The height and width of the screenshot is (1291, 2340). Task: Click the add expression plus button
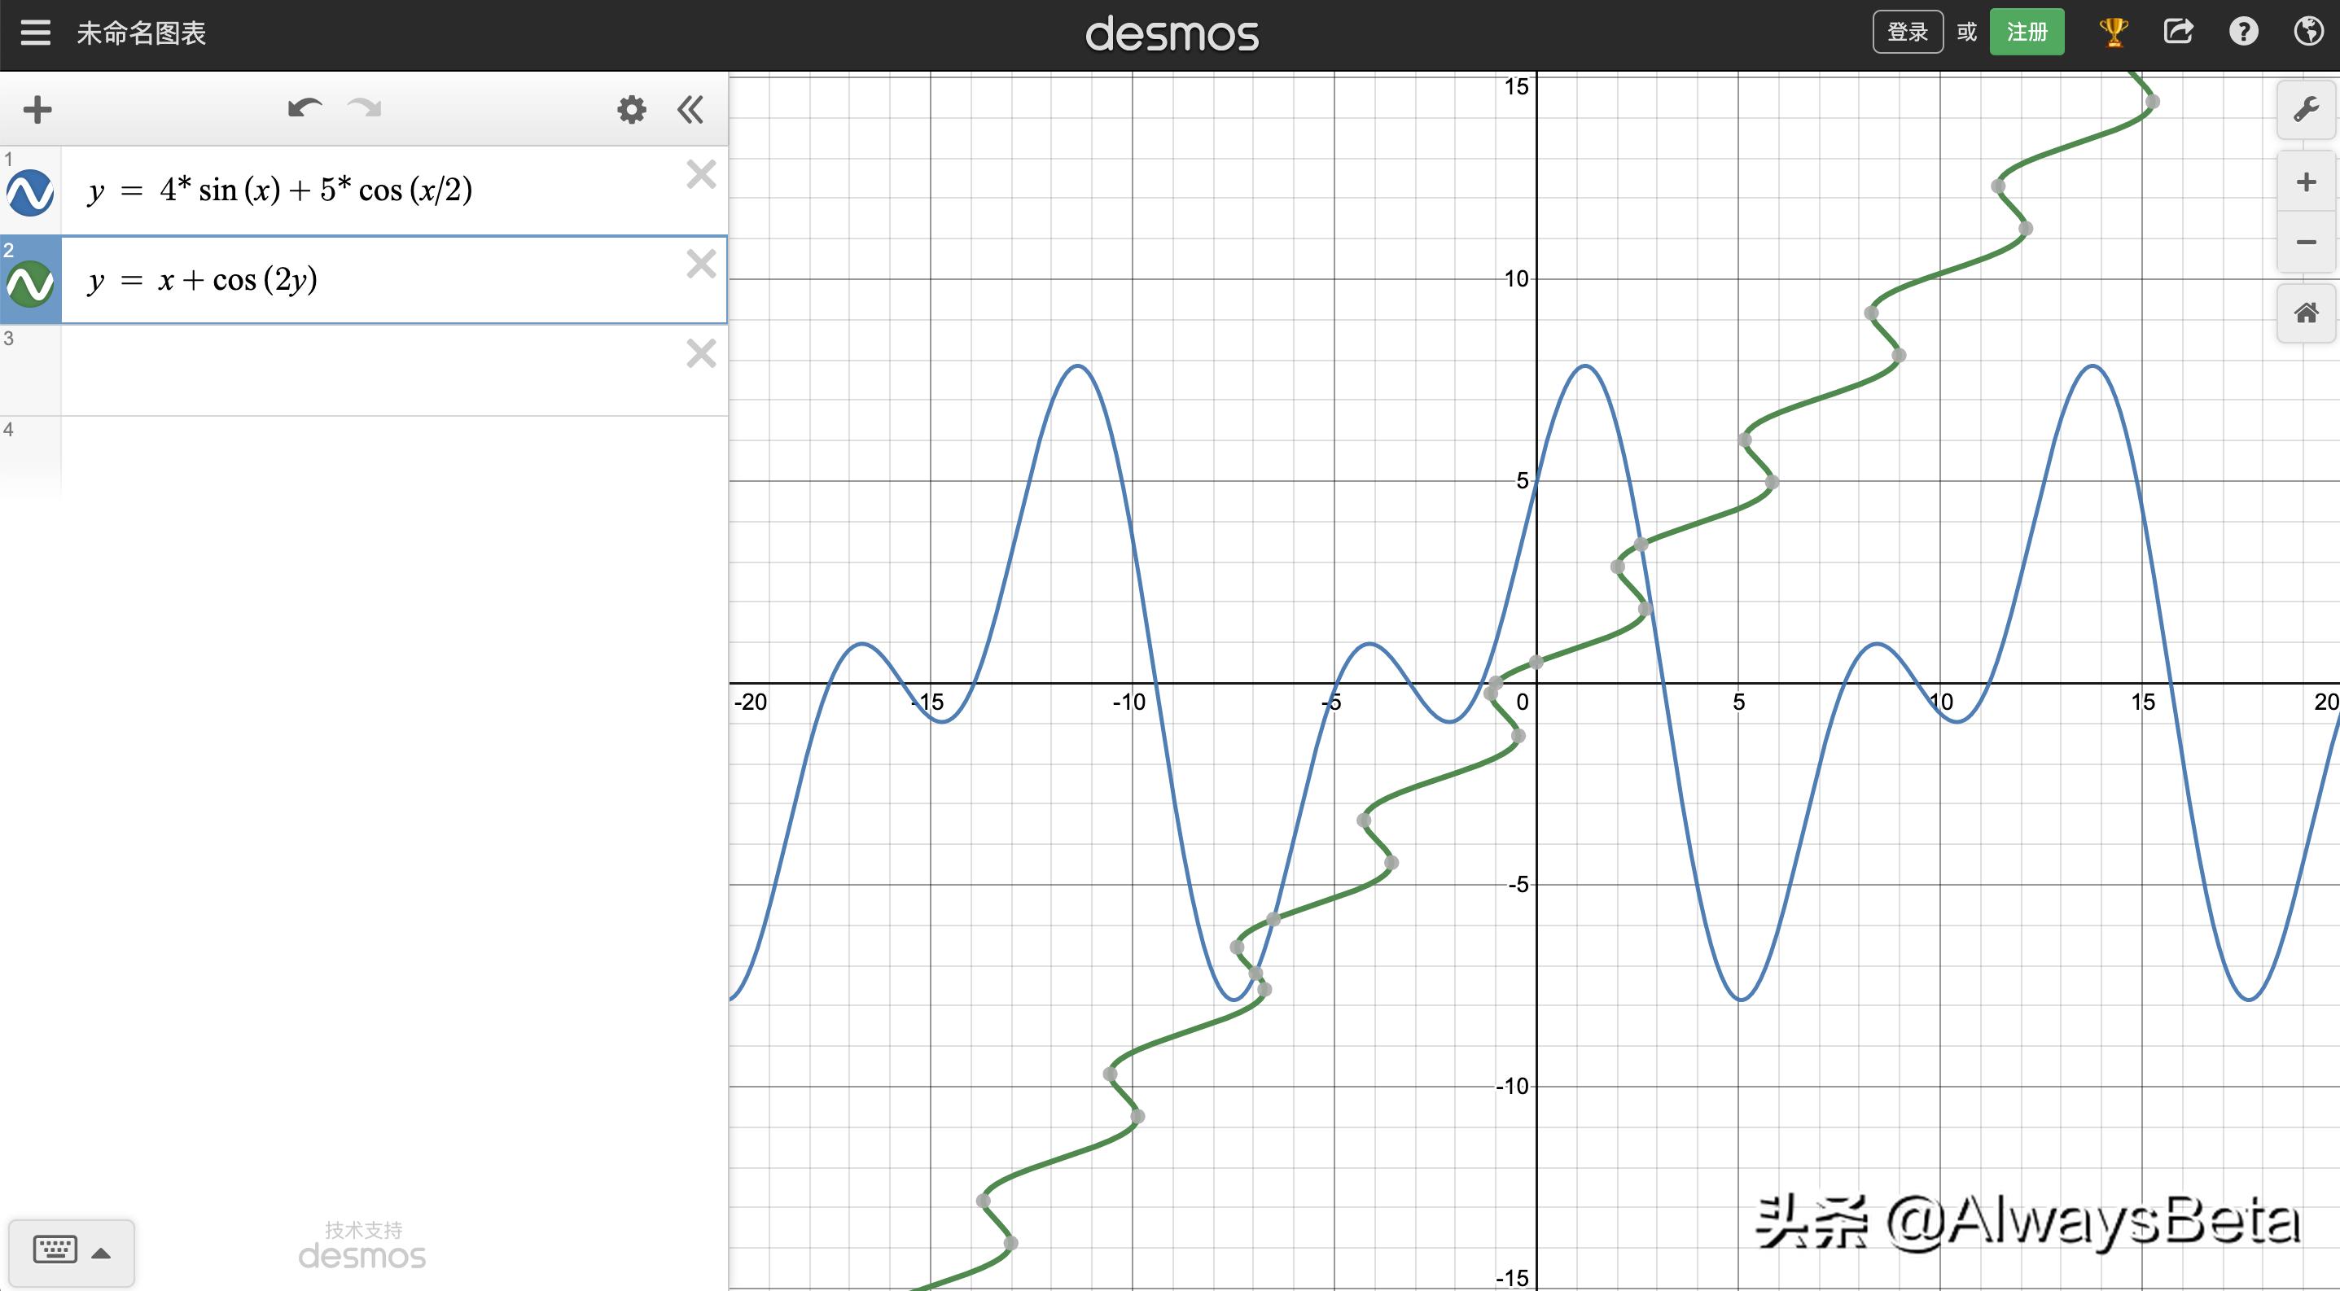click(37, 110)
